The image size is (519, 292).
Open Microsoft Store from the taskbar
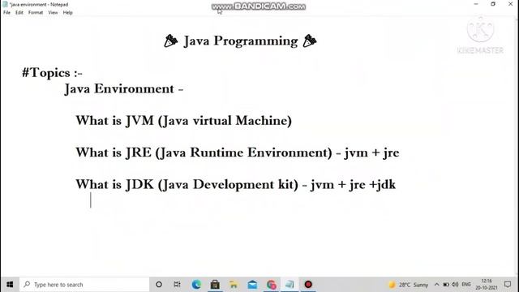tap(215, 285)
